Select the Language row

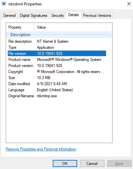(57, 90)
